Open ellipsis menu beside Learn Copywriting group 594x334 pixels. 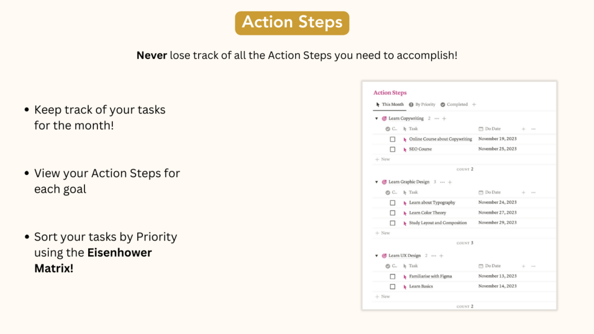(x=437, y=119)
